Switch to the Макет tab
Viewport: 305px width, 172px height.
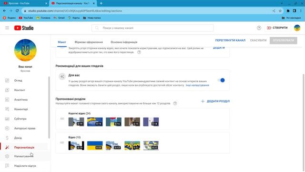[x=62, y=42]
